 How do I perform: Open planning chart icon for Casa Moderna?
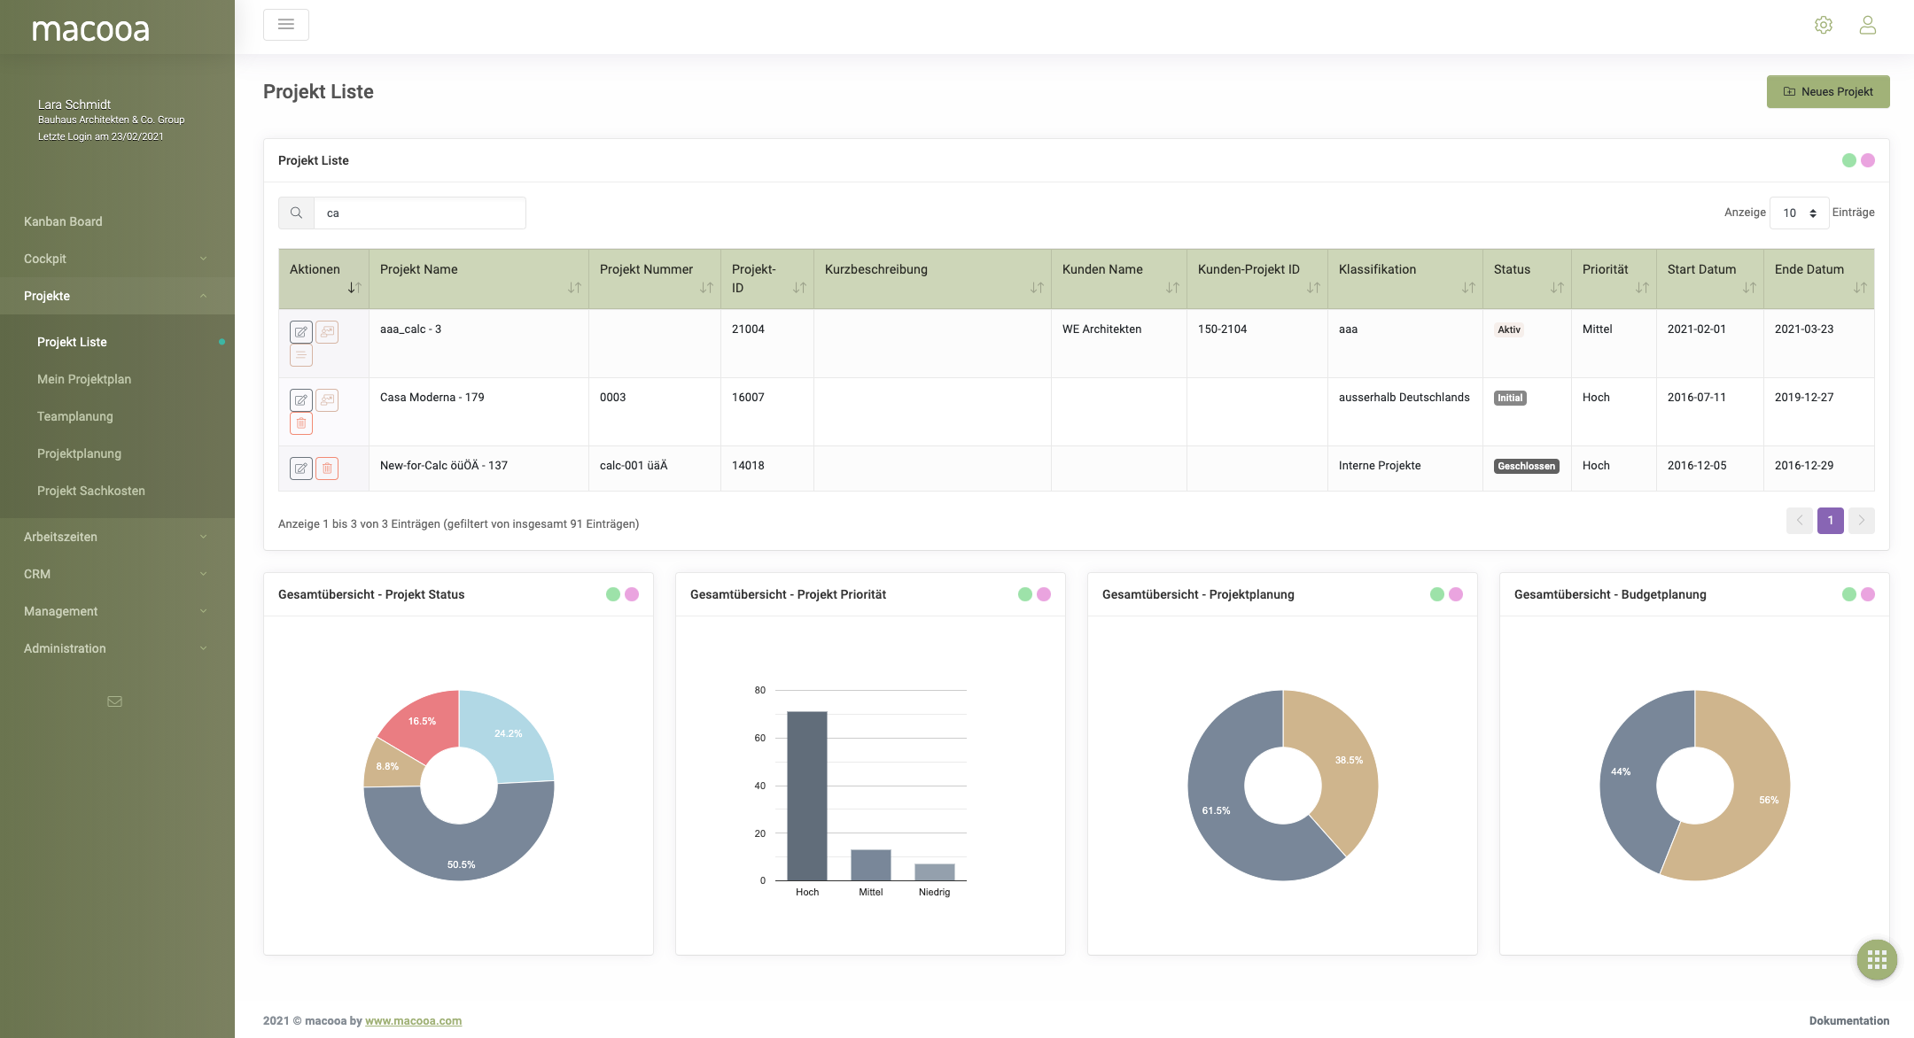327,400
